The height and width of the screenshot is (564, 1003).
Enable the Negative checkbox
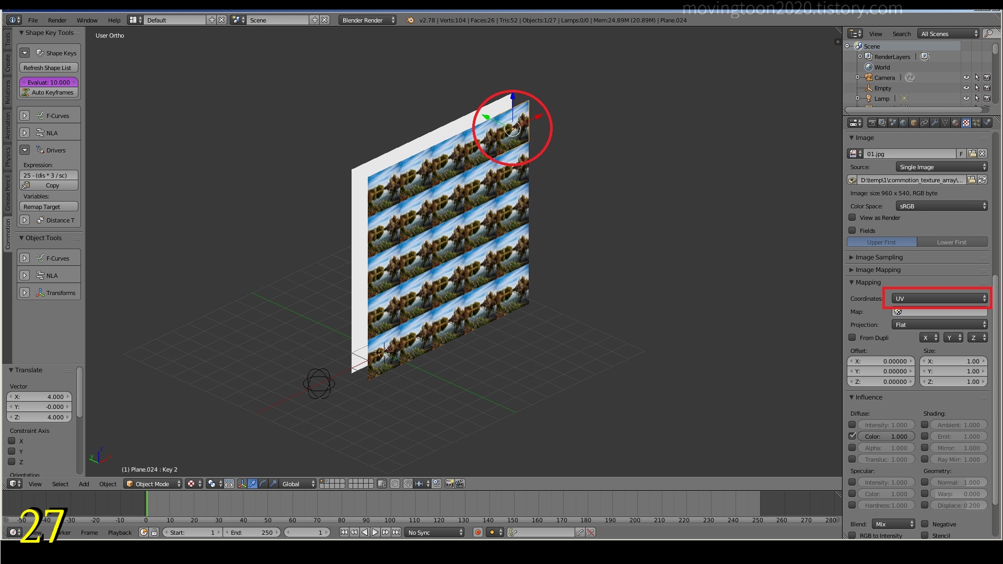925,524
